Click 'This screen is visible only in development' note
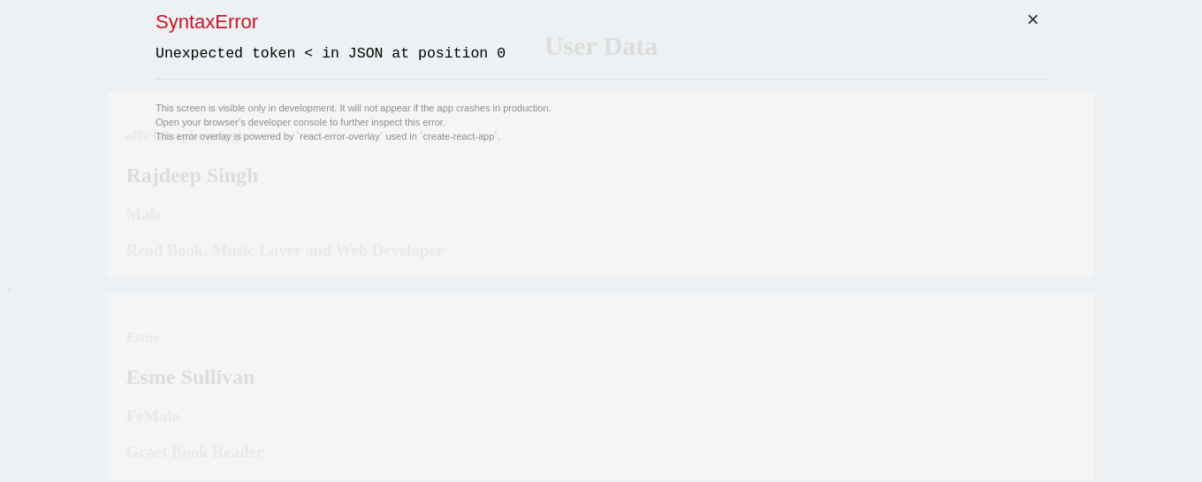The width and height of the screenshot is (1202, 482). [354, 108]
